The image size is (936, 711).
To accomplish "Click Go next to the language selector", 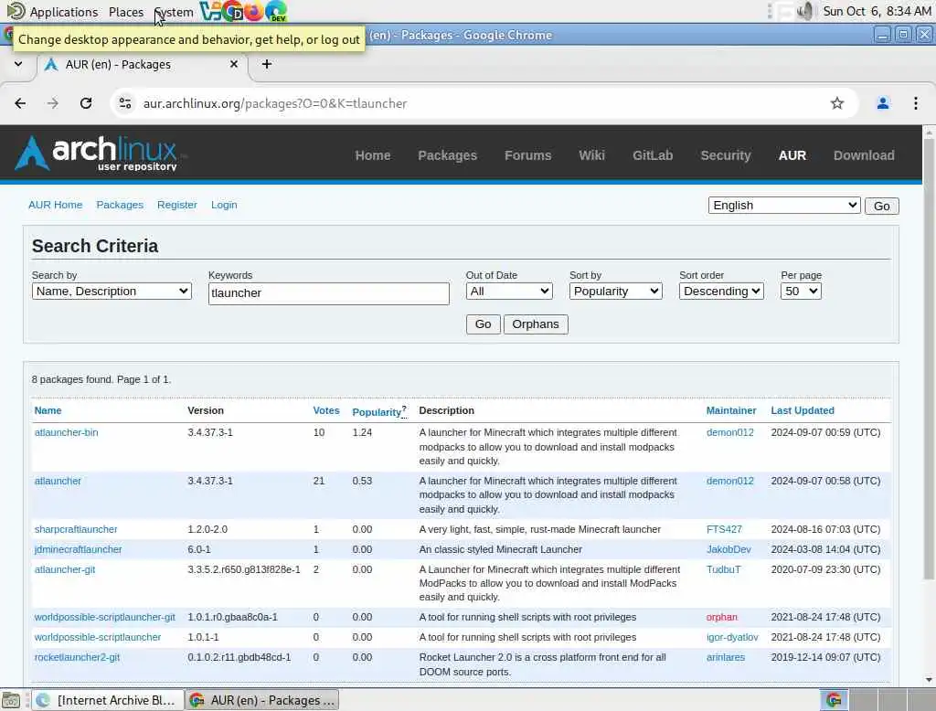I will (x=882, y=206).
